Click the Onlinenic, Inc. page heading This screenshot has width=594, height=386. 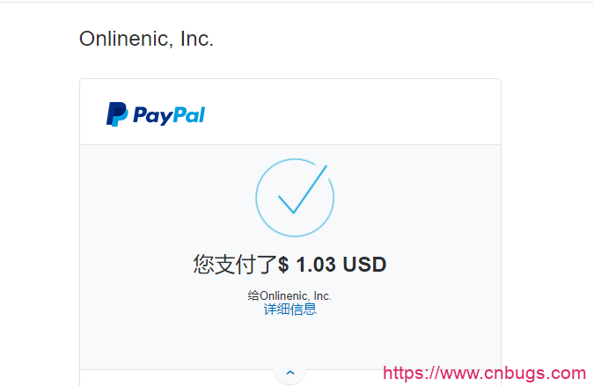[x=146, y=39]
